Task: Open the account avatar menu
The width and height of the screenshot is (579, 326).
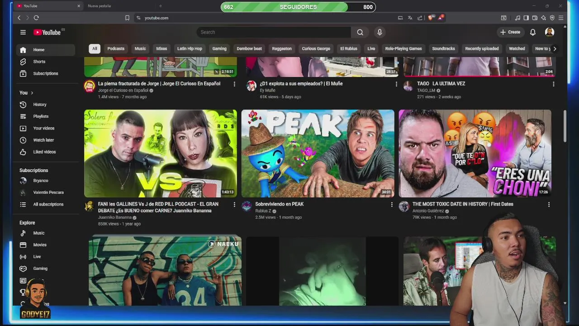Action: (550, 32)
